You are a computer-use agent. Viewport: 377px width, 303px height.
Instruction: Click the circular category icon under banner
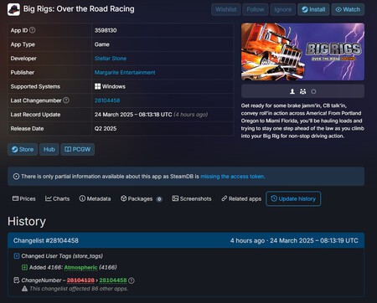pos(313,91)
